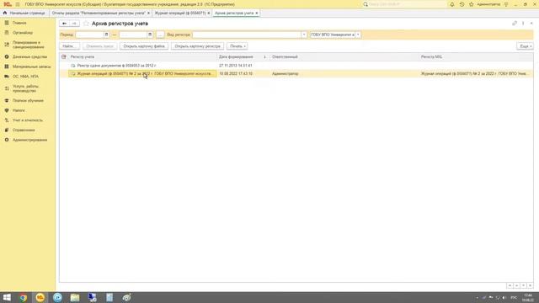Screen dimensions: 539x303
Task: Open calendar for the period end date
Action: click(150, 35)
